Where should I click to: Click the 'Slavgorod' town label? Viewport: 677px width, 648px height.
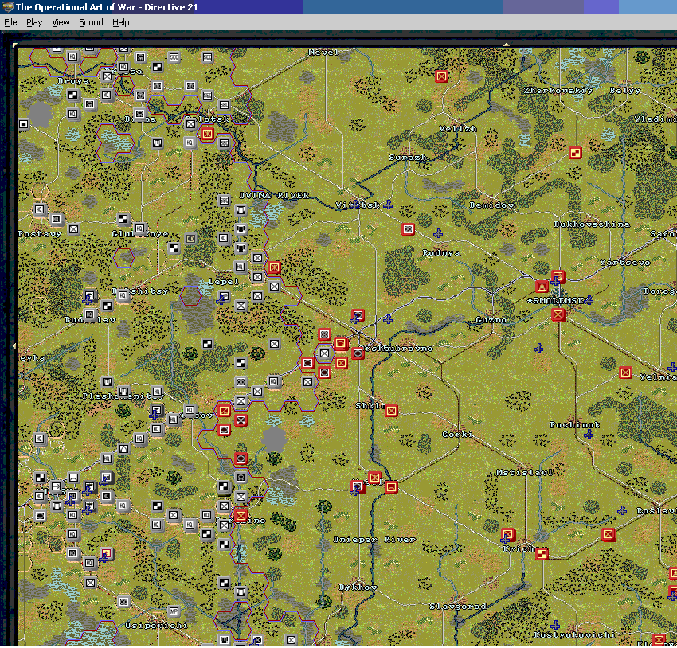(458, 606)
